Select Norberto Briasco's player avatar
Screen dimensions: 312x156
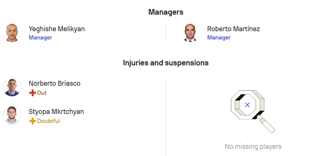[x=12, y=87]
